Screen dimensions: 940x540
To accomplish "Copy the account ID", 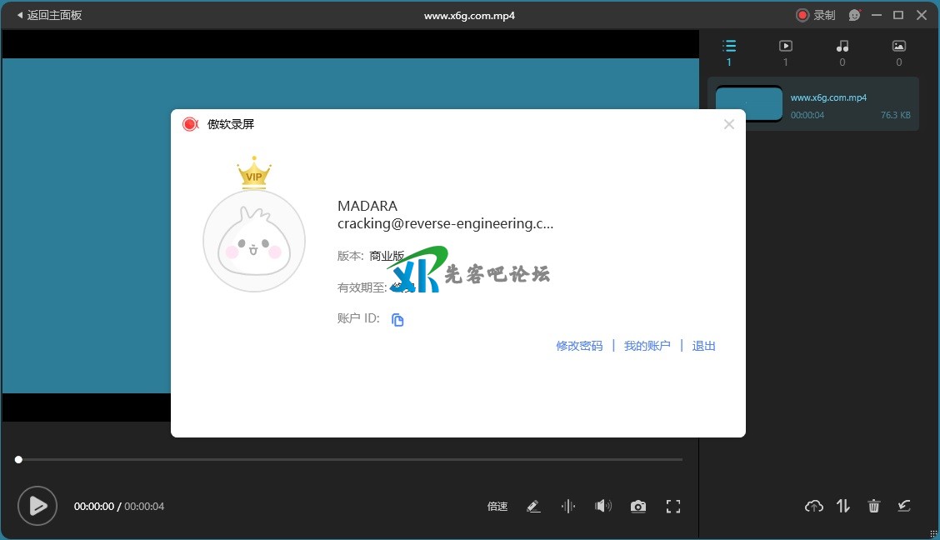I will pos(397,320).
